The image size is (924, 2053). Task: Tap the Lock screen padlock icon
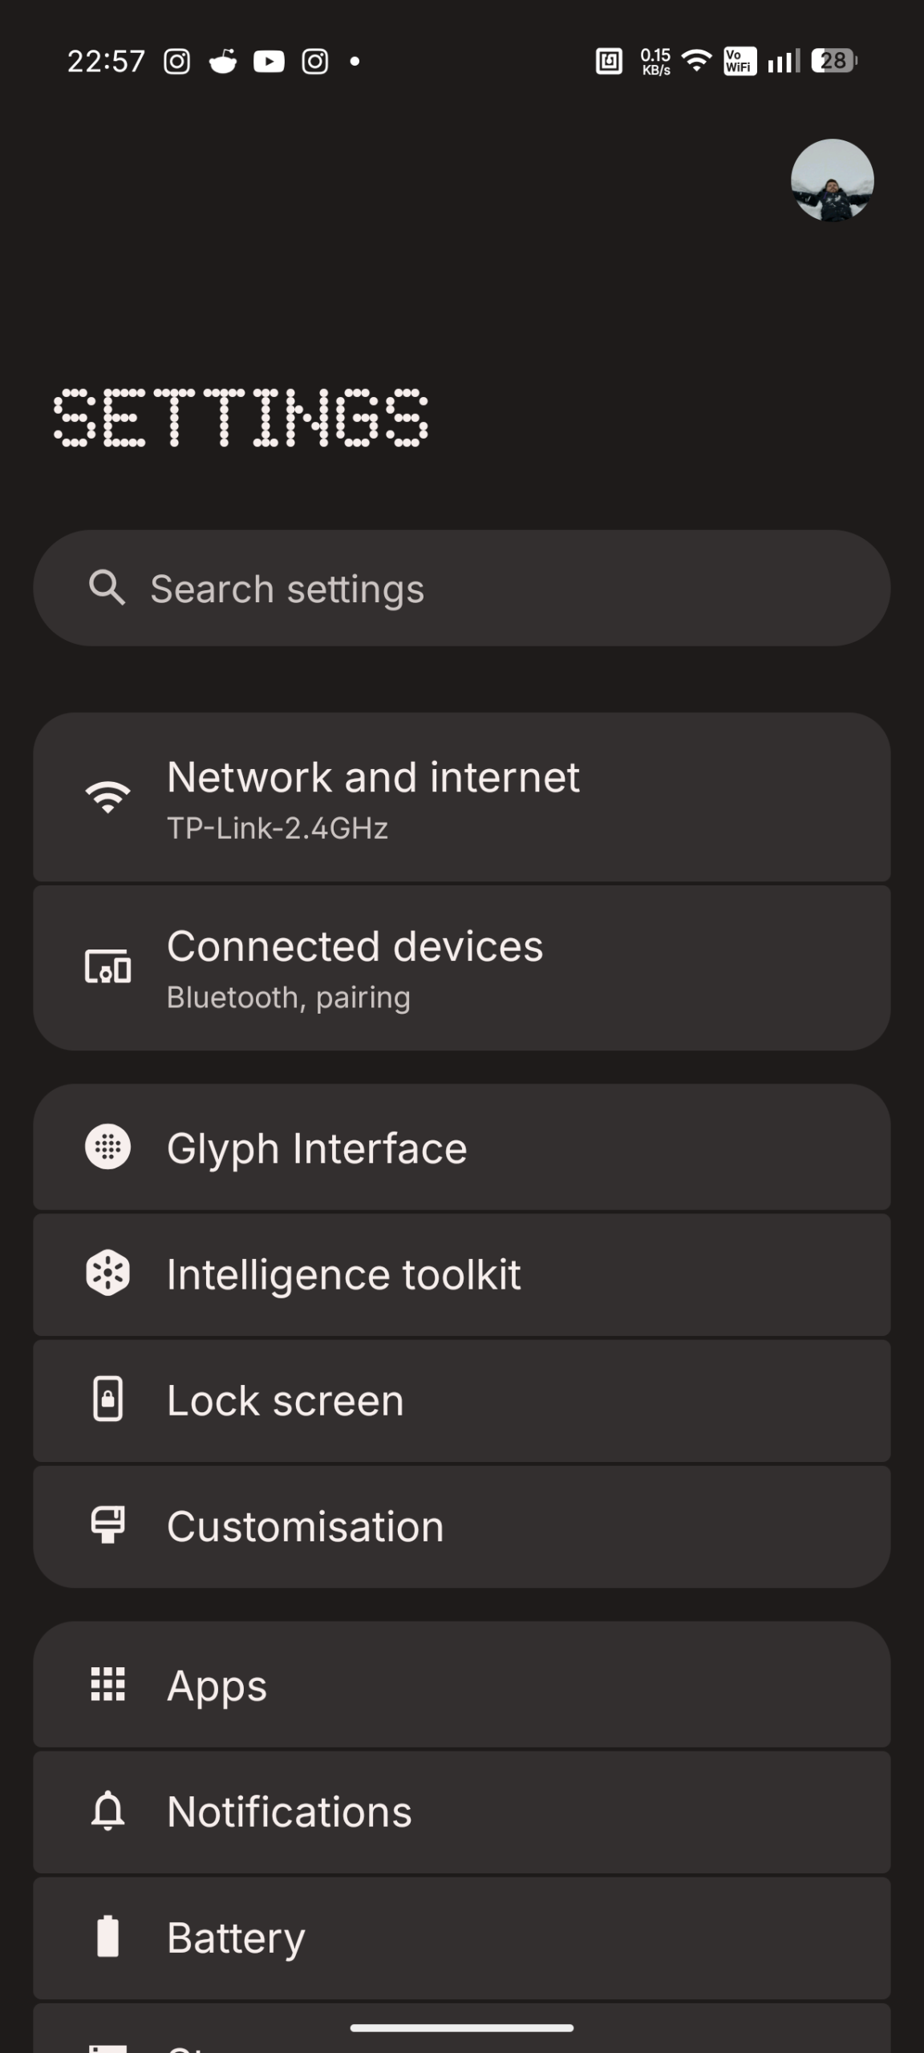click(x=107, y=1399)
